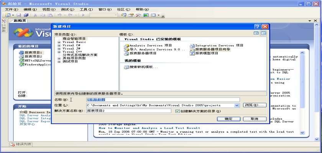The image size is (322, 153).
Task: Open the 测试 menu
Action: pos(67,10)
